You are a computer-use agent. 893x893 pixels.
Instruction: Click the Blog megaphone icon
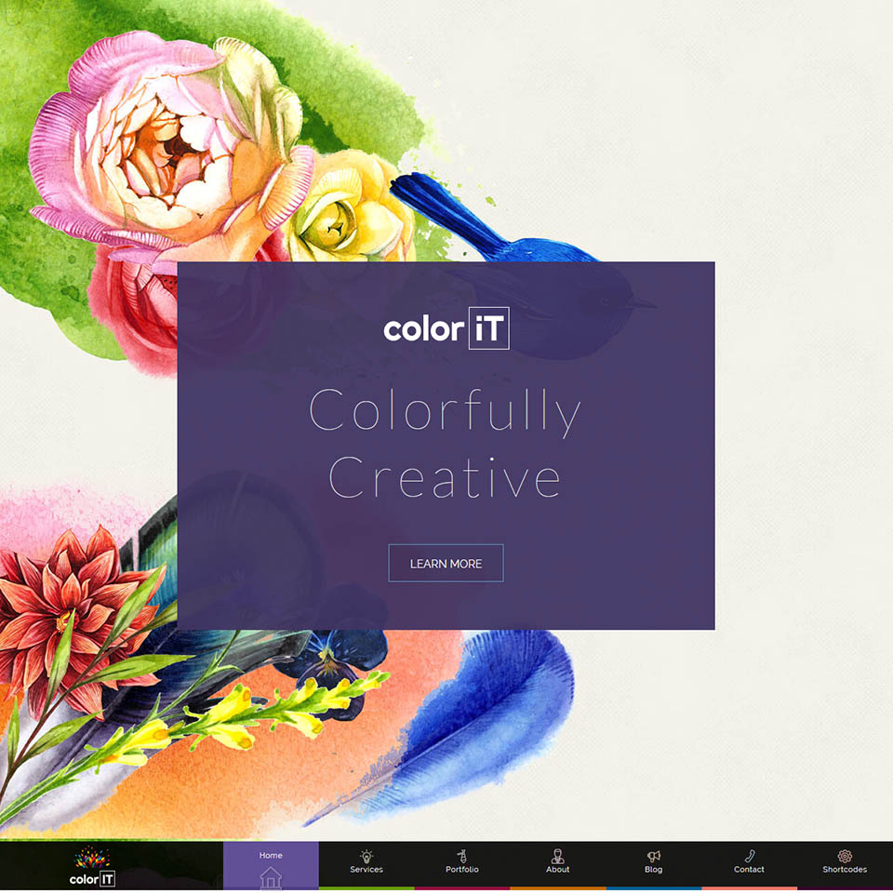coord(653,855)
